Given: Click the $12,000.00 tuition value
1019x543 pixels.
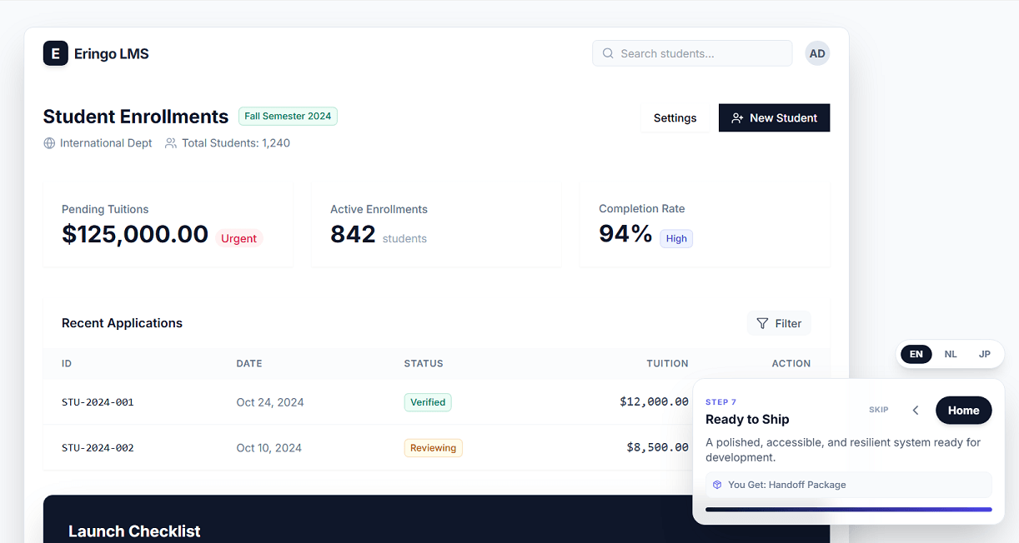Looking at the screenshot, I should coord(655,401).
